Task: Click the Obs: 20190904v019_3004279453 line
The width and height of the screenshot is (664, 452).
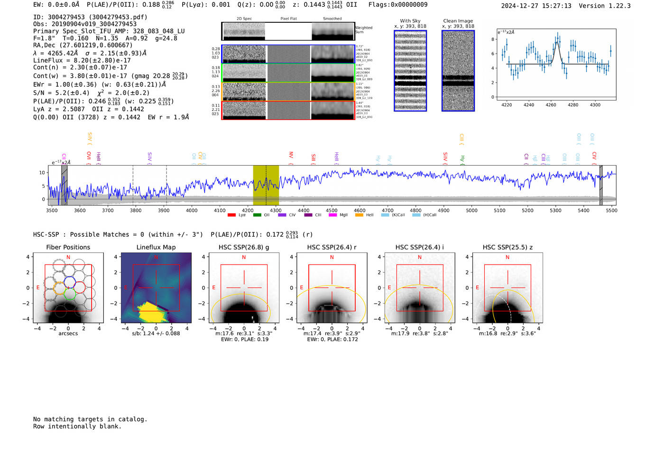Action: click(x=85, y=24)
